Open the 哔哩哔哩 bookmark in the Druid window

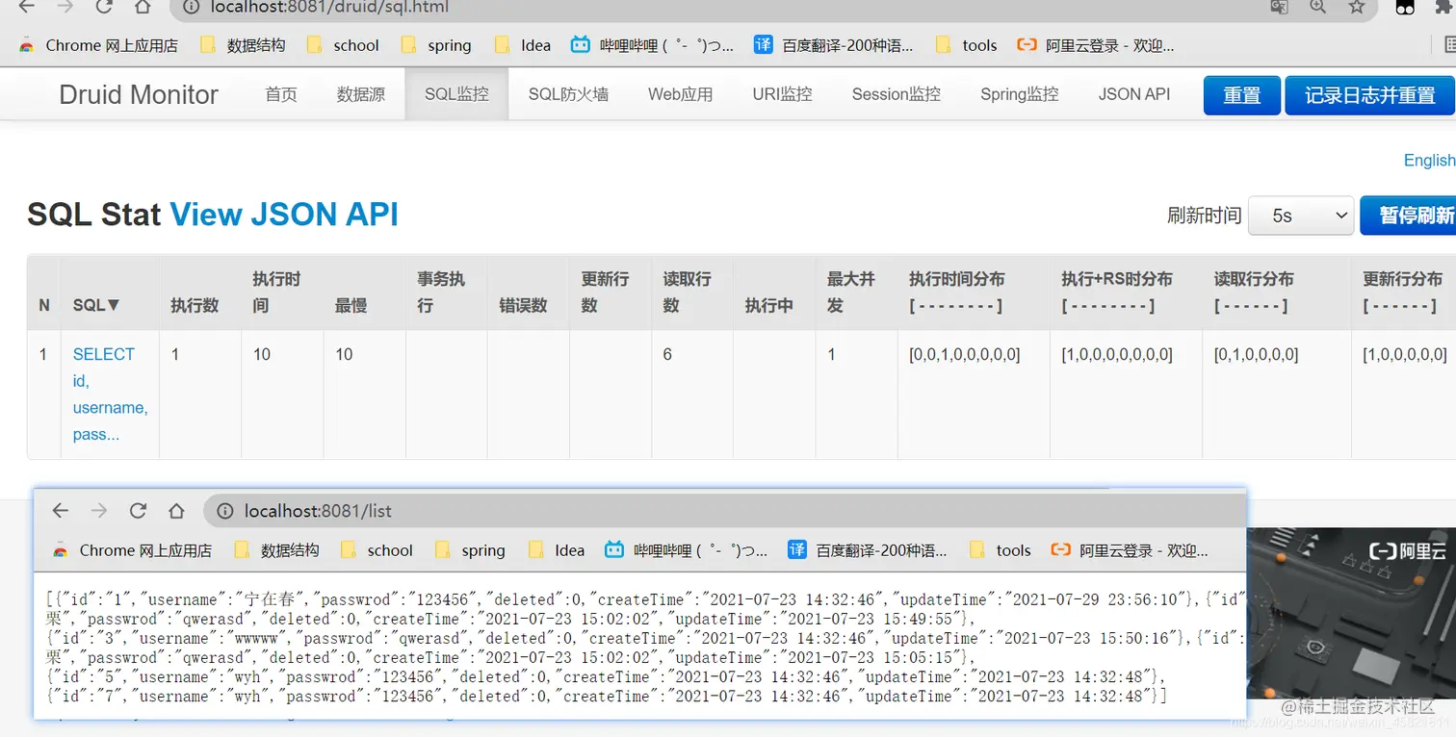tap(652, 45)
